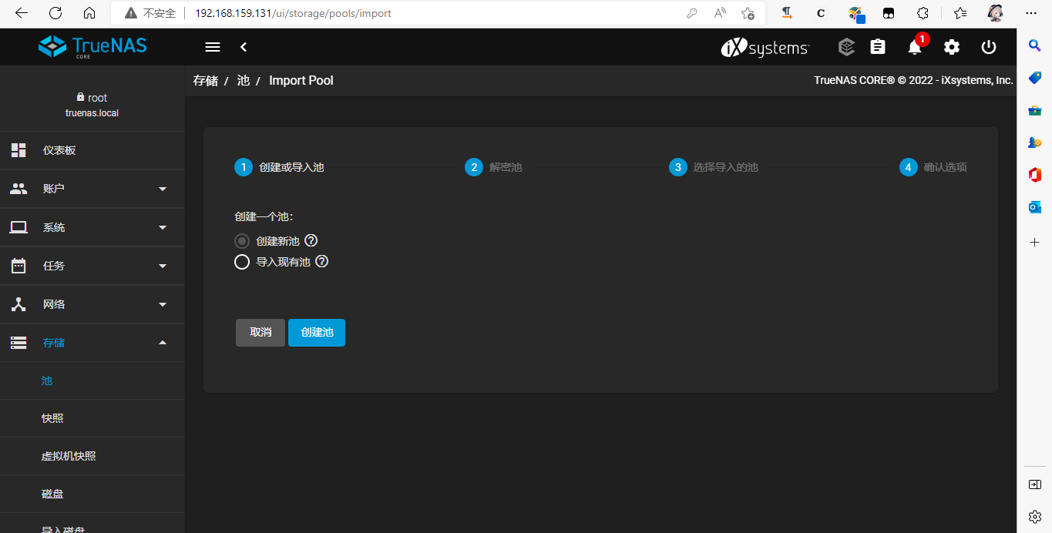1052x533 pixels.
Task: Expand the 账户 sidebar menu
Action: click(92, 189)
